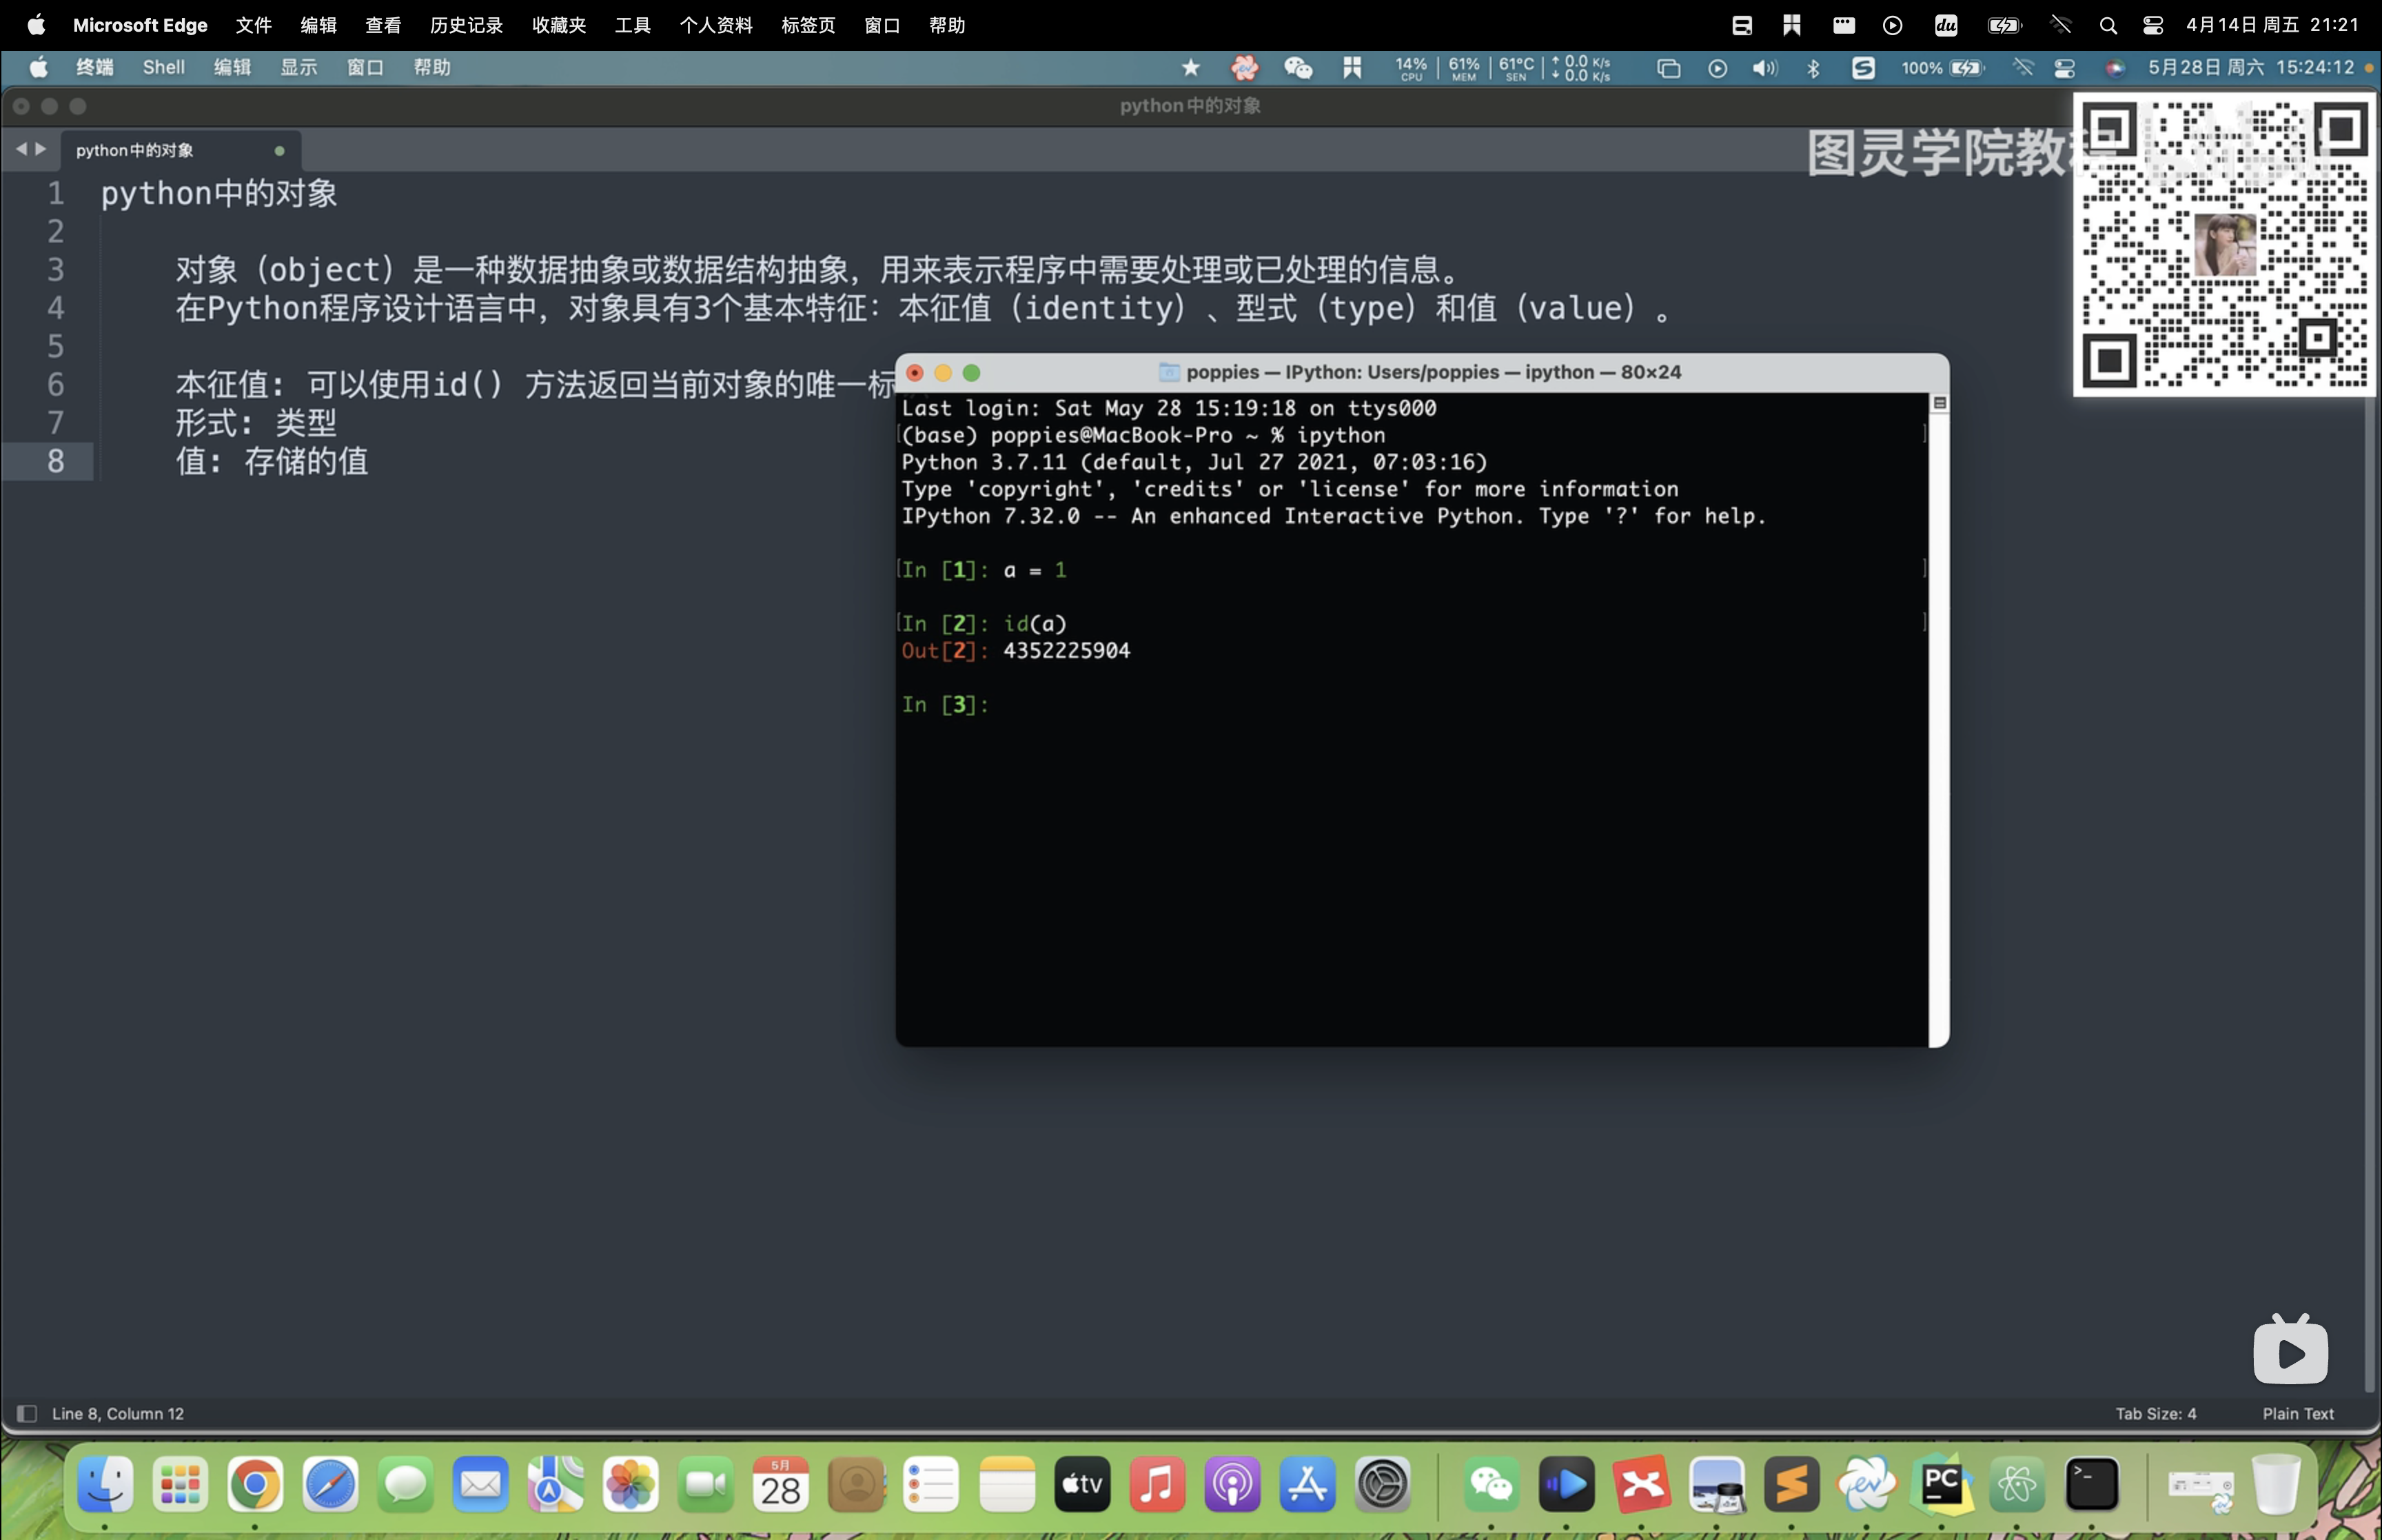The width and height of the screenshot is (2382, 1540).
Task: Open 收藏夹 menu
Action: [x=559, y=25]
